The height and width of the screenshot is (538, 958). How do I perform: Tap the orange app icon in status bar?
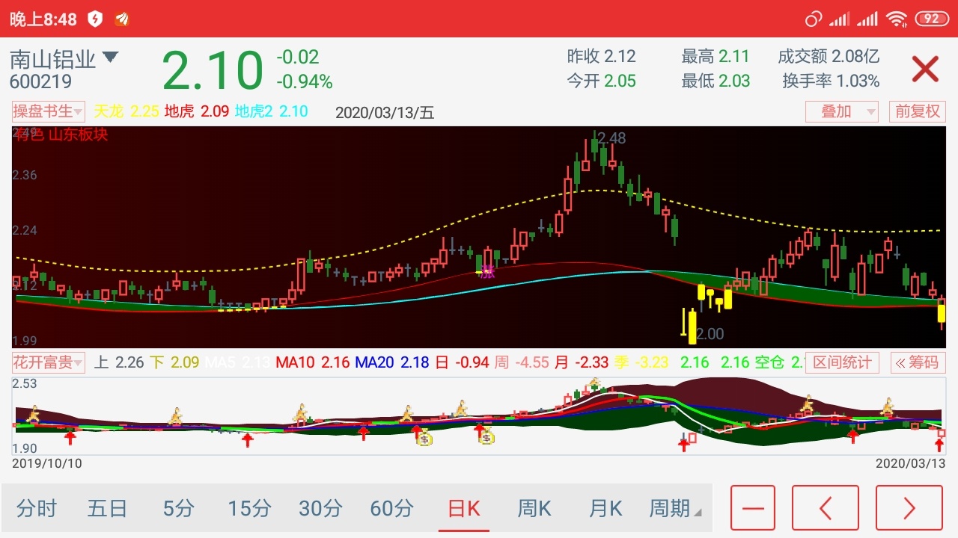(121, 19)
